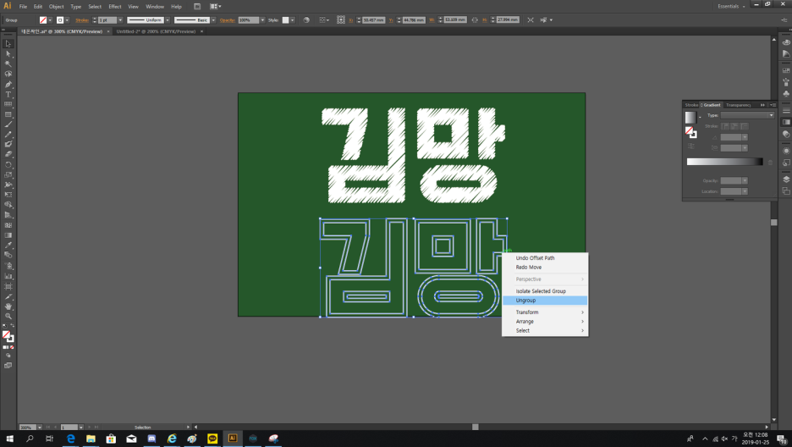Expand the stroke weight dropdown

coord(120,20)
